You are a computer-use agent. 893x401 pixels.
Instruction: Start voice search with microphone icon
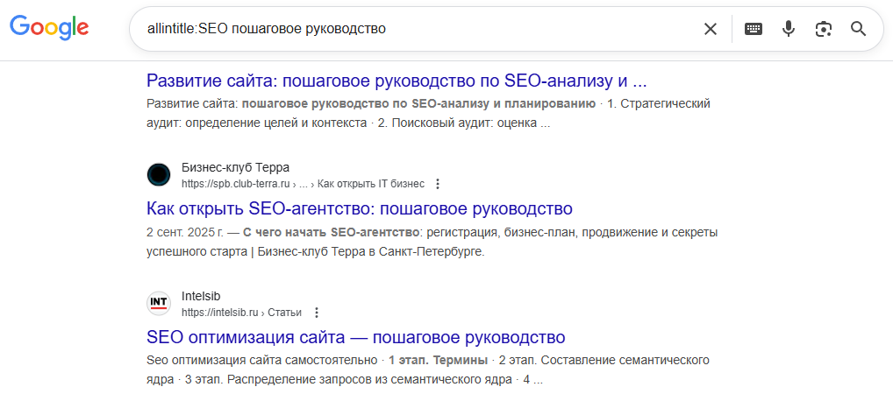[x=789, y=29]
